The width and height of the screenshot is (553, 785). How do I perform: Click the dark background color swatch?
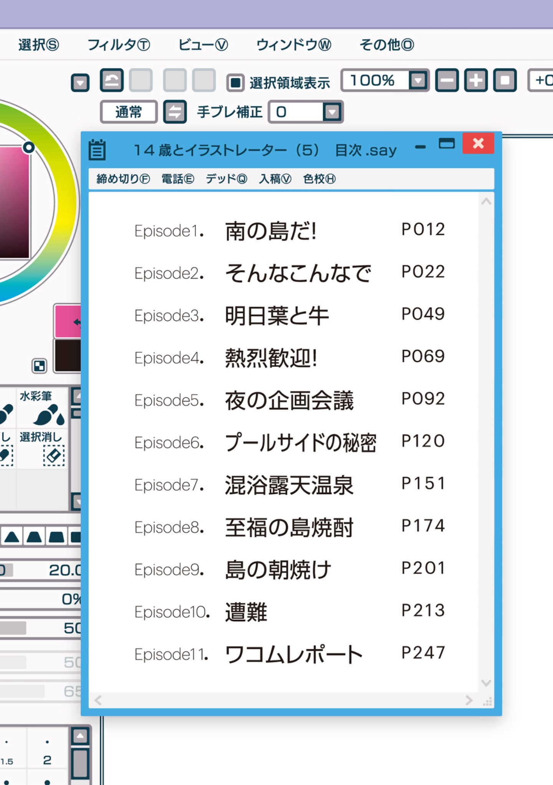[x=68, y=356]
